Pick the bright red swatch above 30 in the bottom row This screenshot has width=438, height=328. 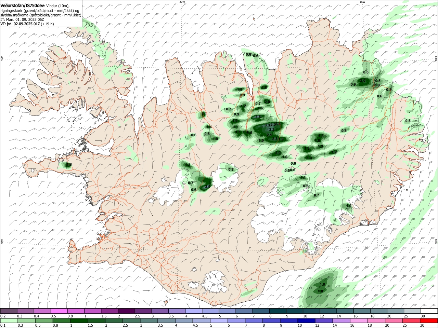click(x=429, y=321)
